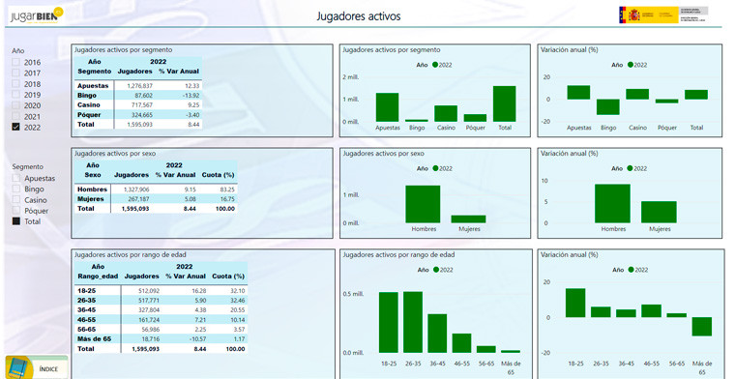Tick the 2016 year checkbox
Image resolution: width=735 pixels, height=379 pixels.
click(x=15, y=62)
